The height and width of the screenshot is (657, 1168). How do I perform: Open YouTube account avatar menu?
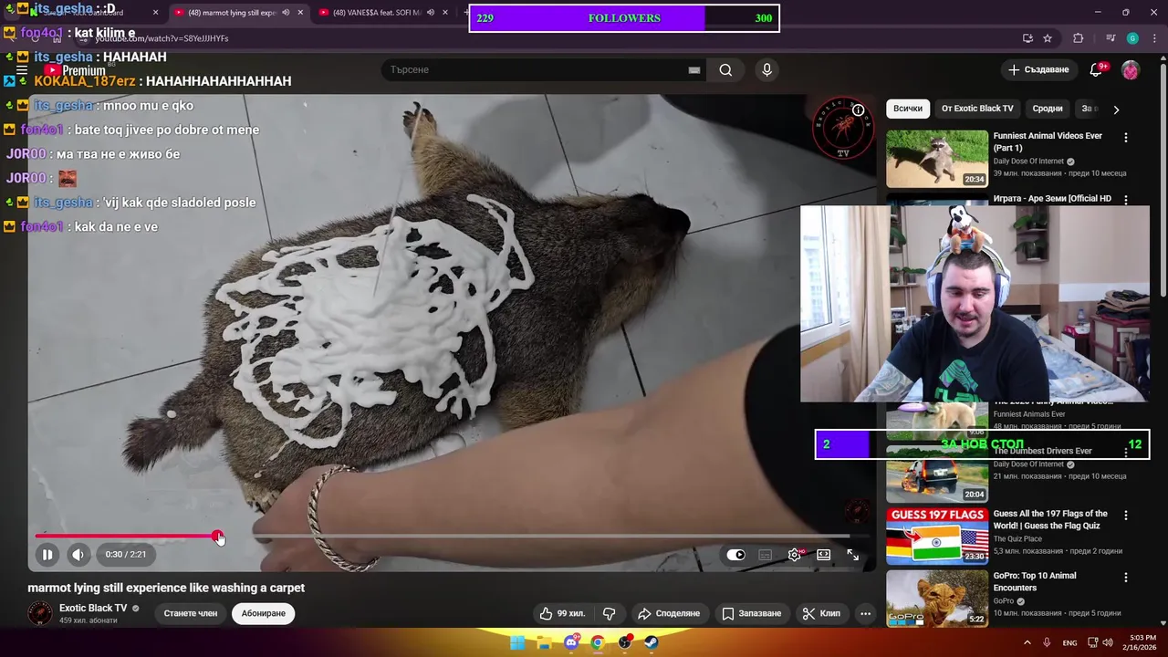click(x=1131, y=69)
